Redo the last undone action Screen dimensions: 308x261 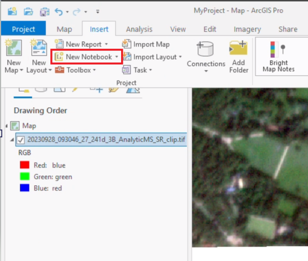point(76,12)
